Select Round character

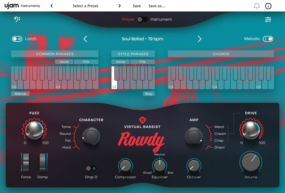pyautogui.click(x=65, y=134)
